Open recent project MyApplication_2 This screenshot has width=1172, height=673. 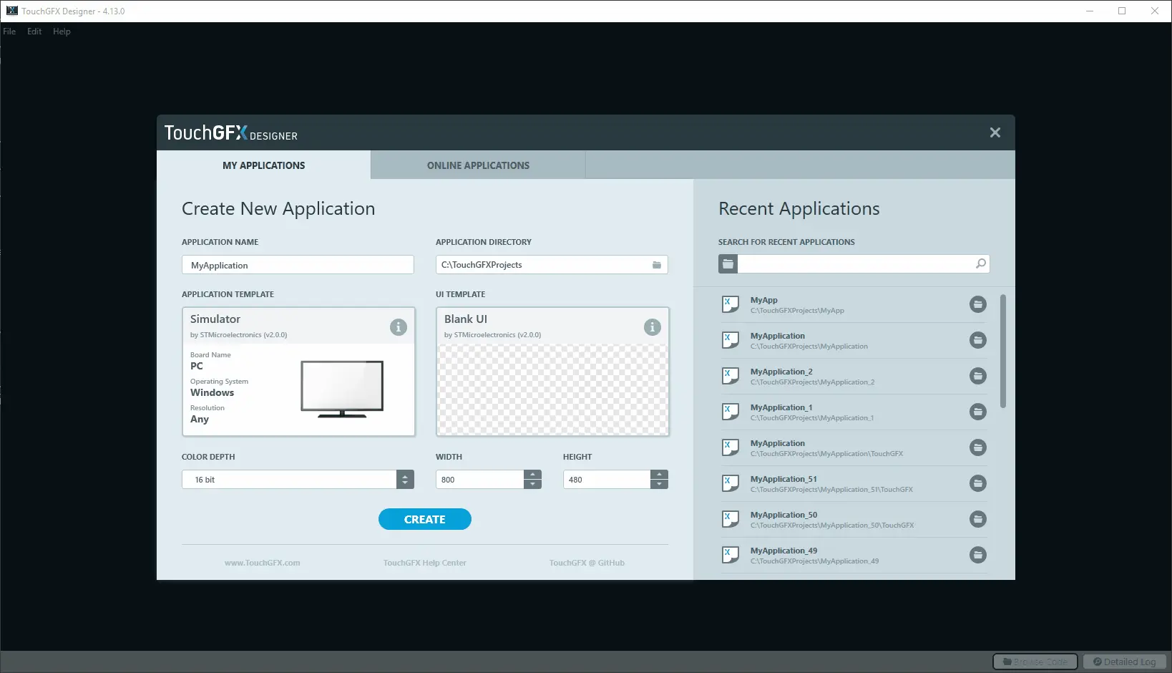(x=854, y=376)
